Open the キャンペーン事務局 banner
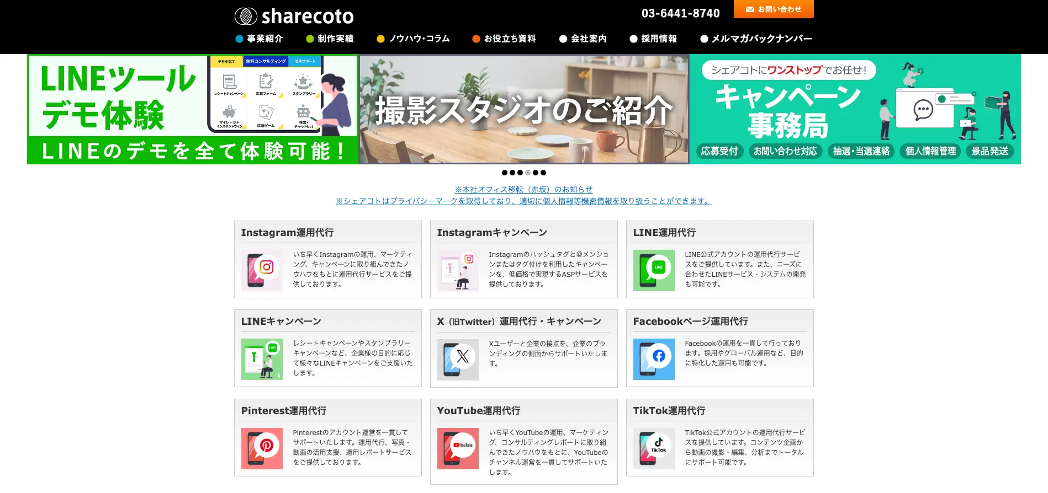Viewport: 1048px width, 493px height. (x=855, y=109)
